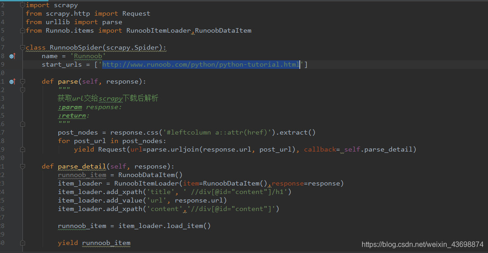The width and height of the screenshot is (488, 253).
Task: Click the xpath string ending with '/h1'
Action: tap(235, 192)
